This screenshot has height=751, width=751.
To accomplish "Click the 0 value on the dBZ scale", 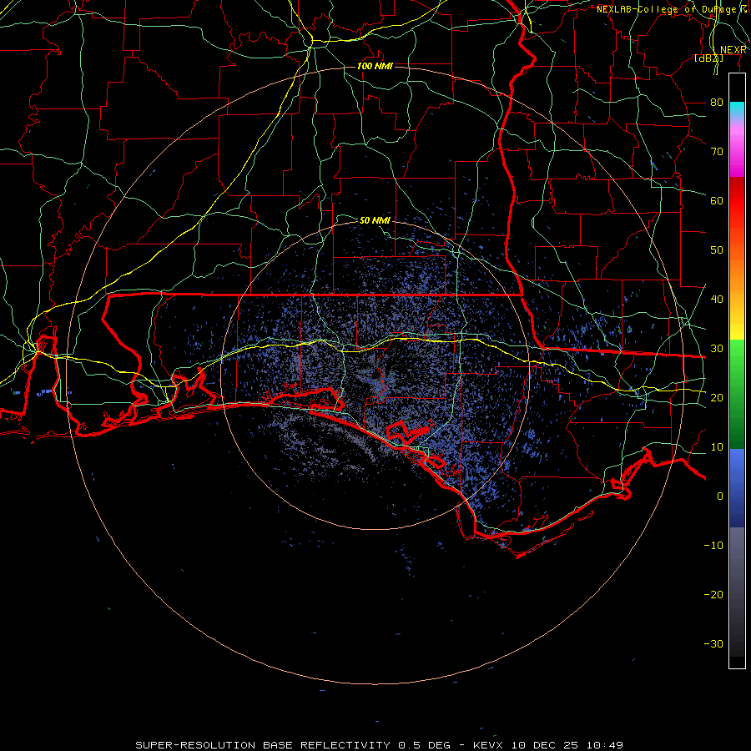I will click(720, 496).
